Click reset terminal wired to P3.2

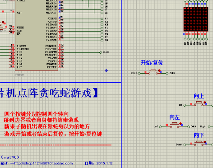point(101,52)
